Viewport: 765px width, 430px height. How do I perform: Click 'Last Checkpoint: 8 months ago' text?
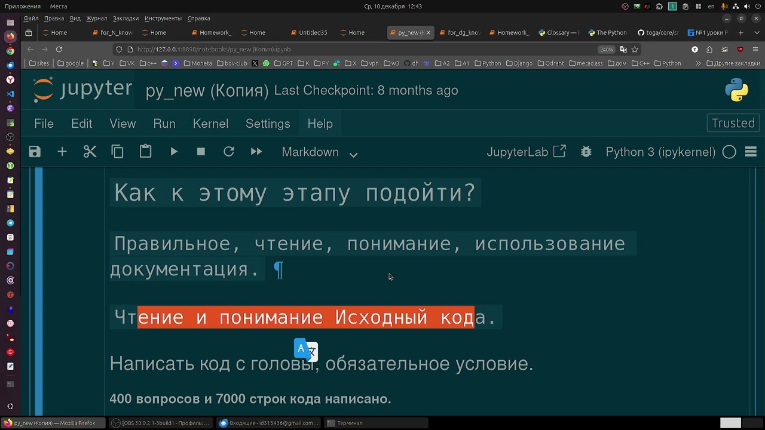[366, 90]
